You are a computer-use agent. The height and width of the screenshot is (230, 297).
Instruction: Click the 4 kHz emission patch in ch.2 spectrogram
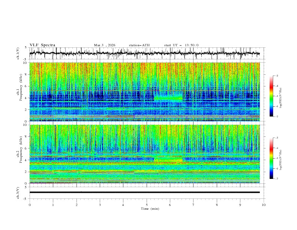[168, 159]
